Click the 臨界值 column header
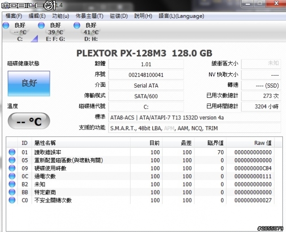286x232 pixels. (210, 143)
